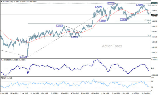Click the 0.64200 price label
158x95 pixels.
(x=74, y=37)
